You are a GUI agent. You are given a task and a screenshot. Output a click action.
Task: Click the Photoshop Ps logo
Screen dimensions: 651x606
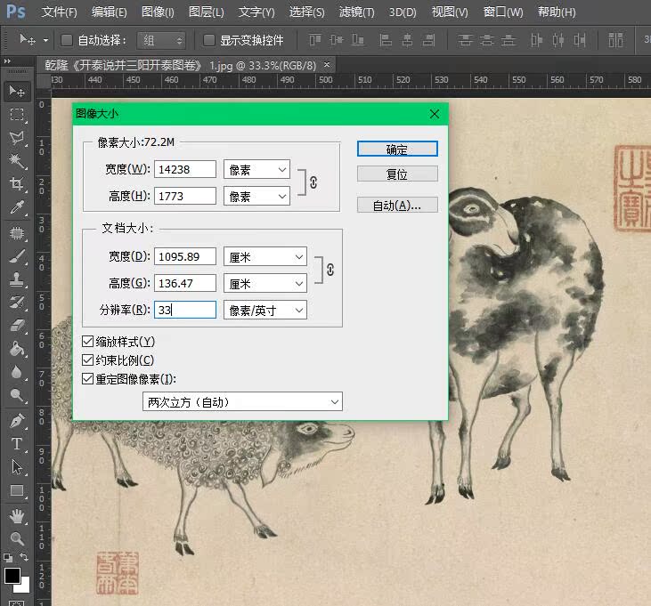point(16,12)
